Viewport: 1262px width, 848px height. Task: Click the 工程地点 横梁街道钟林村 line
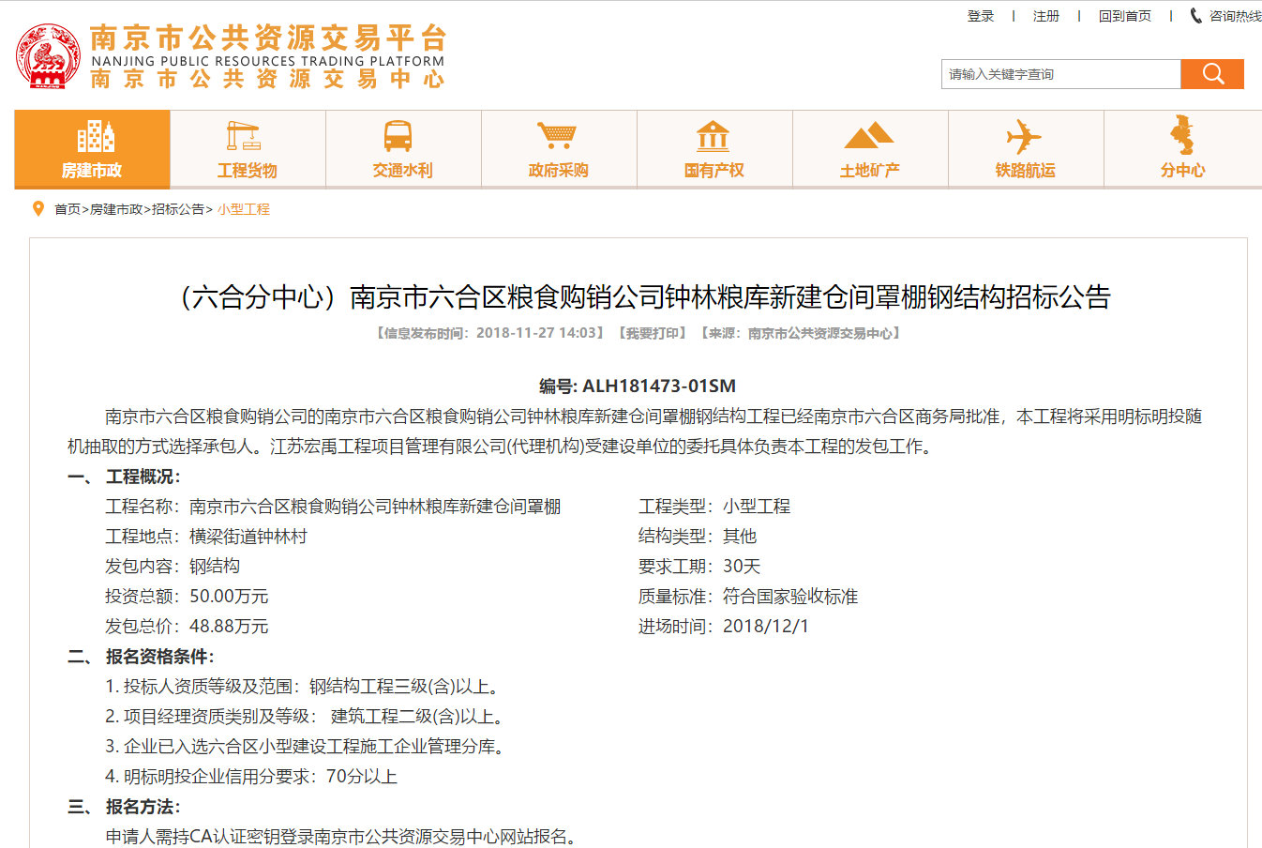point(206,537)
